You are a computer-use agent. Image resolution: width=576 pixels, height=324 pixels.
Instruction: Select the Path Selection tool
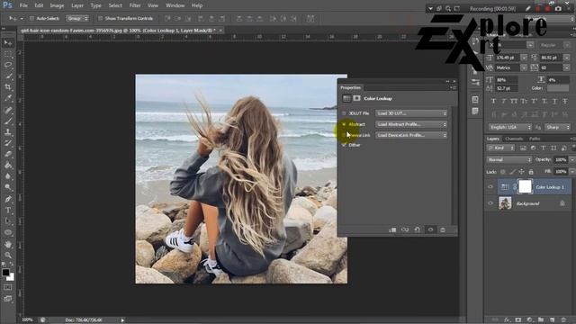pos(8,221)
